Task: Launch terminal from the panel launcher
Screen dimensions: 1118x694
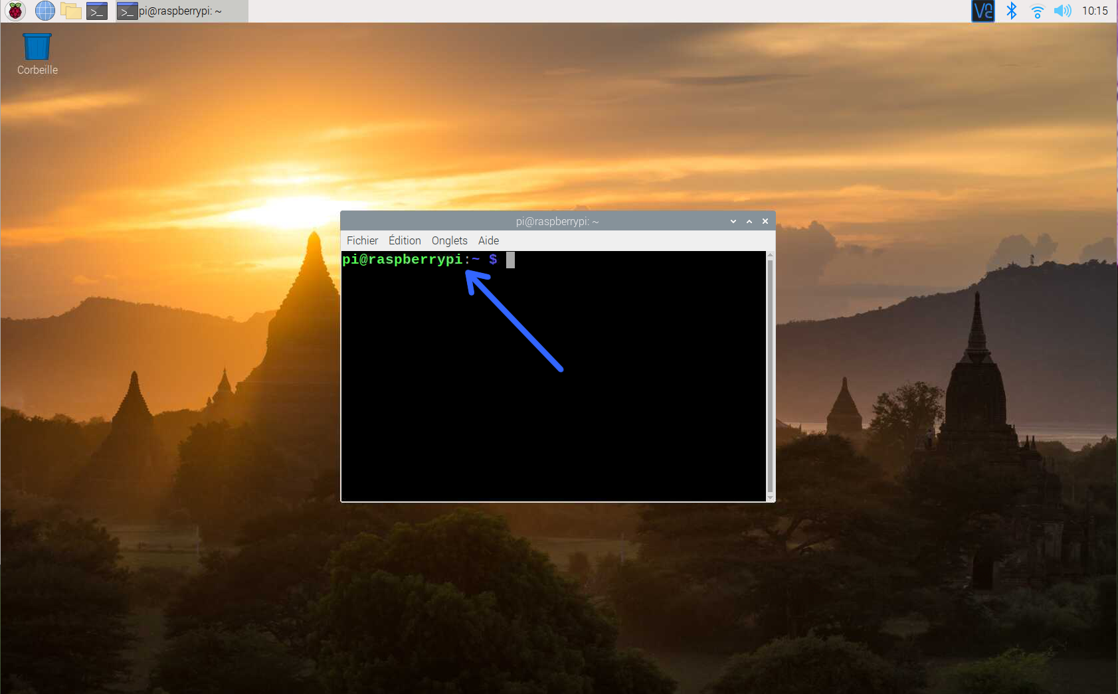Action: point(97,11)
